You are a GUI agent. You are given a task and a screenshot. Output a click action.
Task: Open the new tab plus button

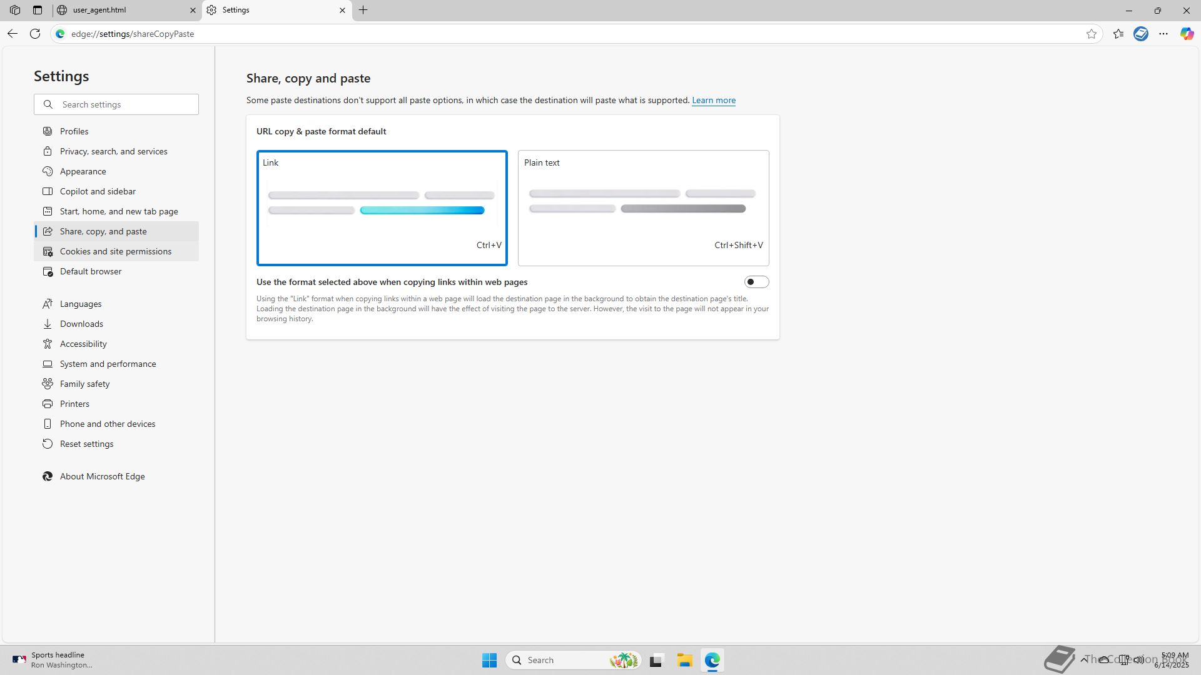[363, 10]
